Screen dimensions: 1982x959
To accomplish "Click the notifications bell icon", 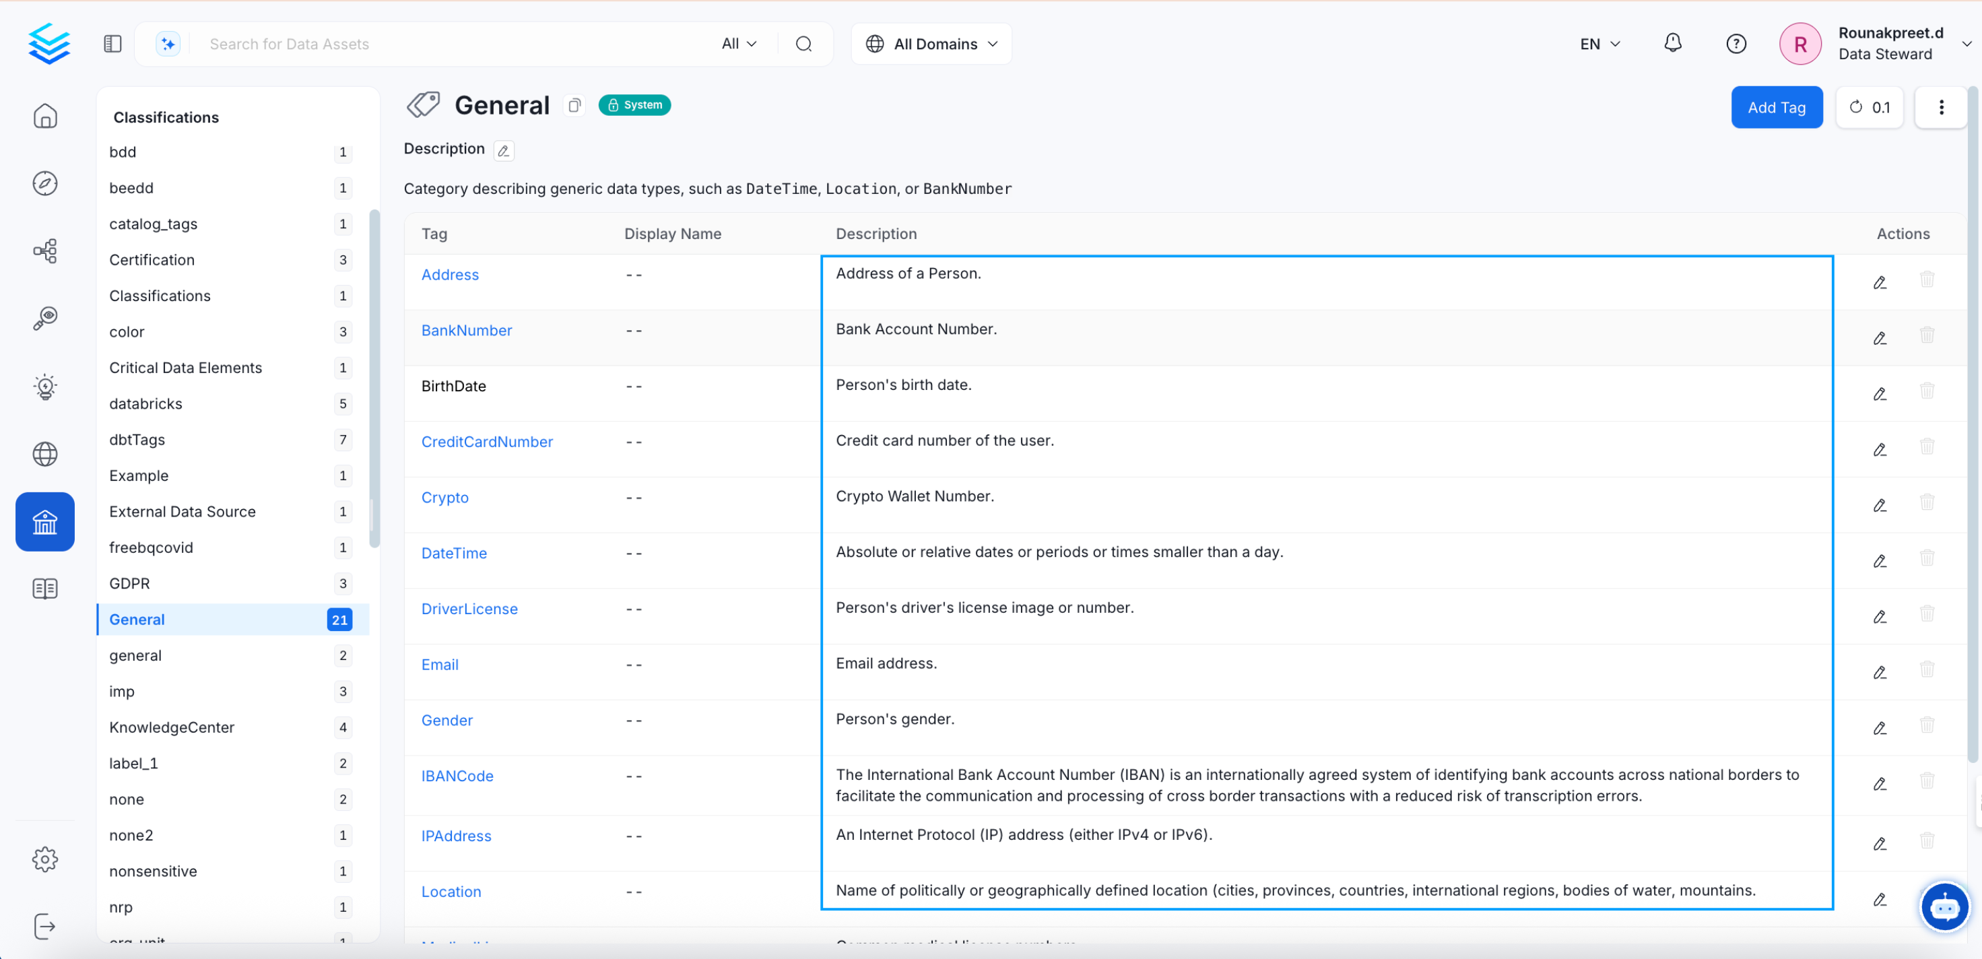I will 1673,43.
